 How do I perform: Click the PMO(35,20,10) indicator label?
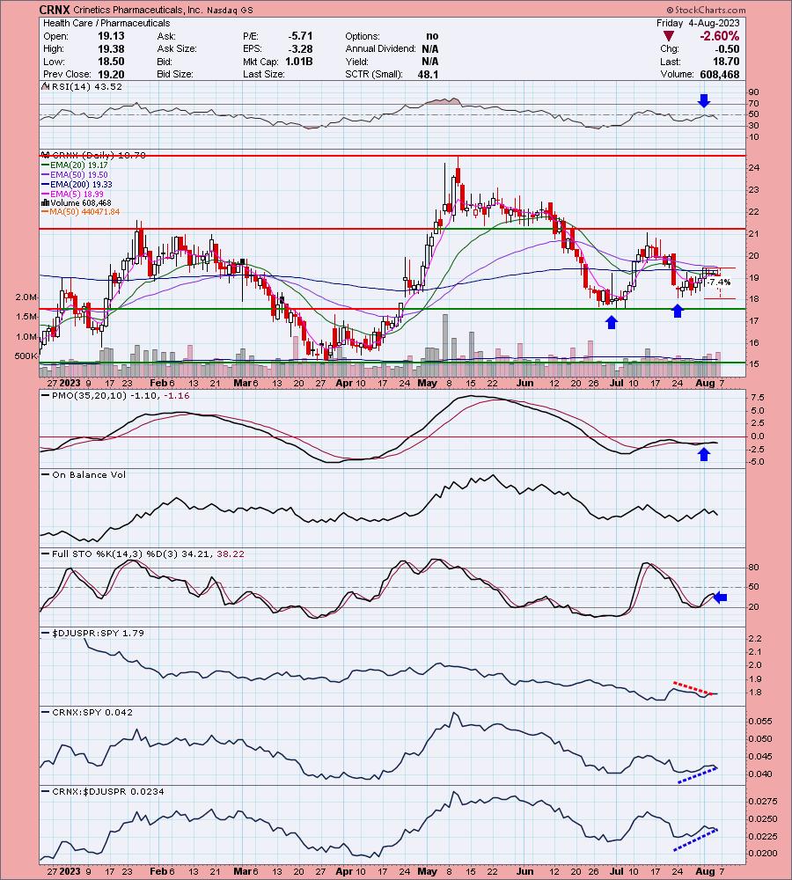pyautogui.click(x=115, y=396)
